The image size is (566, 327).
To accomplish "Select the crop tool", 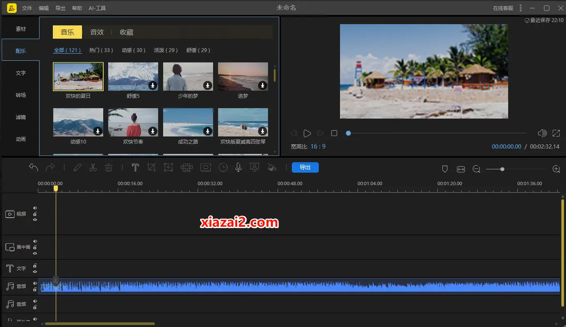I will pos(151,167).
